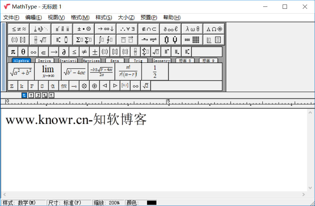Insert the element-of symbol in small bar
The height and width of the screenshot is (206, 315).
pos(43,52)
